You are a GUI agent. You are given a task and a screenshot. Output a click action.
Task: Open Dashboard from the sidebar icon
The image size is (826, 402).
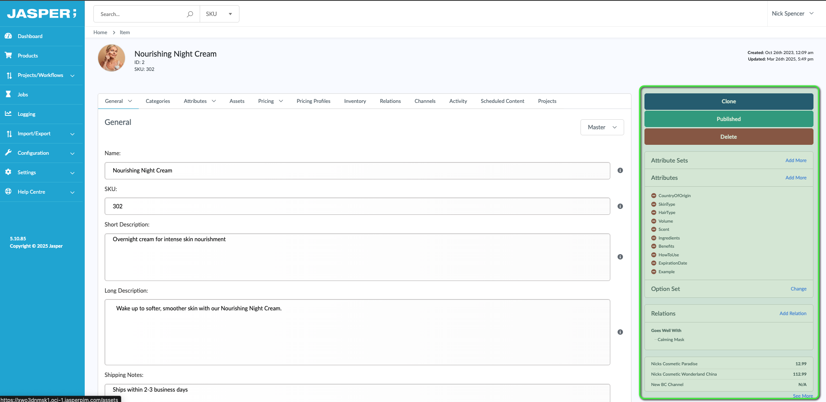[8, 36]
